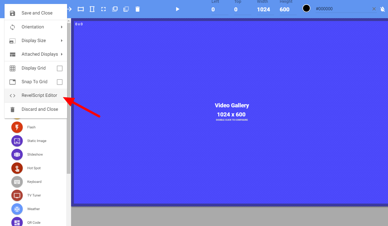Click the Width input field
Screen dimensions: 388x226
(x=265, y=10)
